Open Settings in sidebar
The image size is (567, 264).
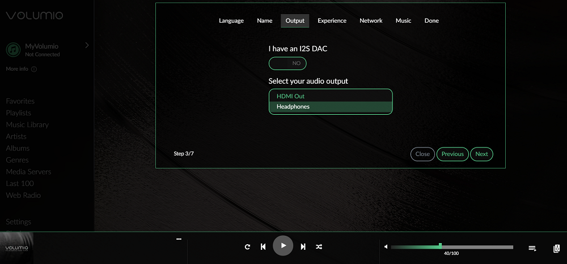tap(19, 222)
